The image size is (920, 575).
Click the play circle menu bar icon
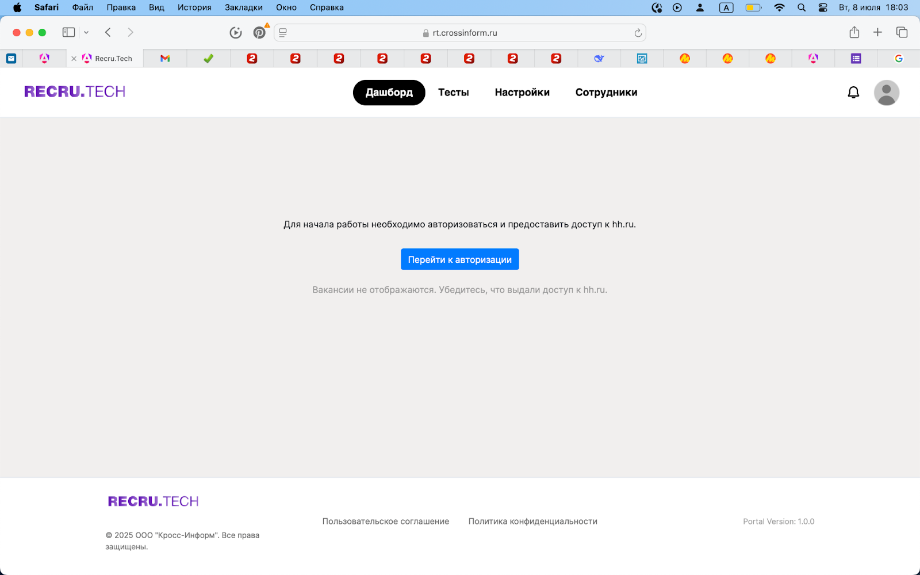click(x=677, y=7)
